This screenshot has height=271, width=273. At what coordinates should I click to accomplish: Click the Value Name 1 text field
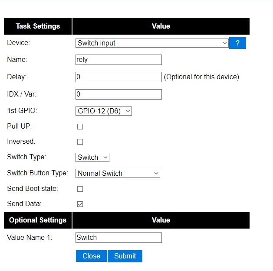pos(118,238)
